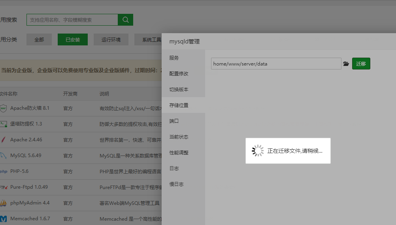Open the 当前状态 tab
396x225 pixels.
click(183, 137)
